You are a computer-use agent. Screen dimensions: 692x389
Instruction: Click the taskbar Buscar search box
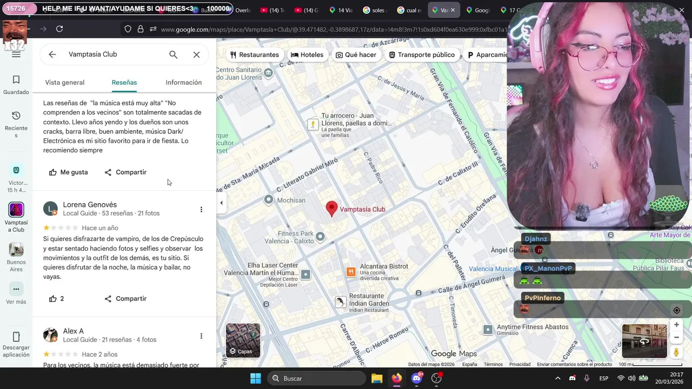click(x=316, y=378)
